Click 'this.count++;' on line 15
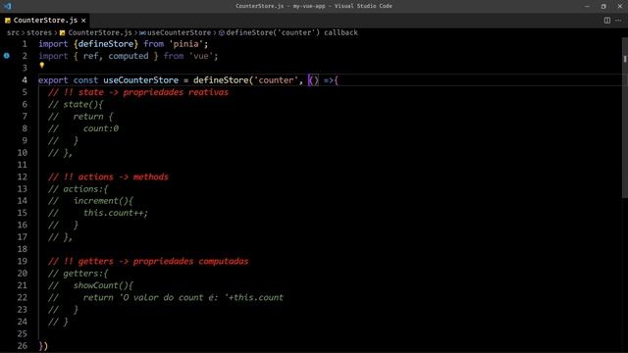The width and height of the screenshot is (628, 353). coord(116,213)
